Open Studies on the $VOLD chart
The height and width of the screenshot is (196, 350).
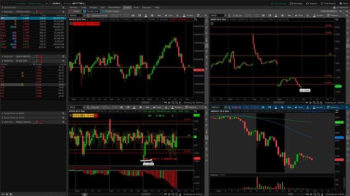coord(188,16)
